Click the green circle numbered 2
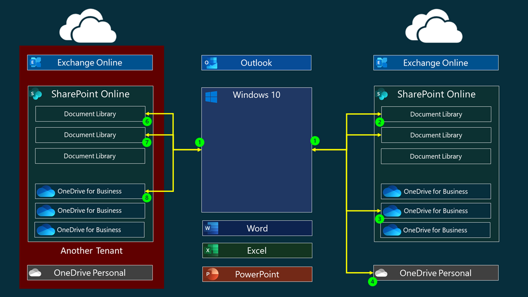The height and width of the screenshot is (297, 528). pyautogui.click(x=380, y=122)
